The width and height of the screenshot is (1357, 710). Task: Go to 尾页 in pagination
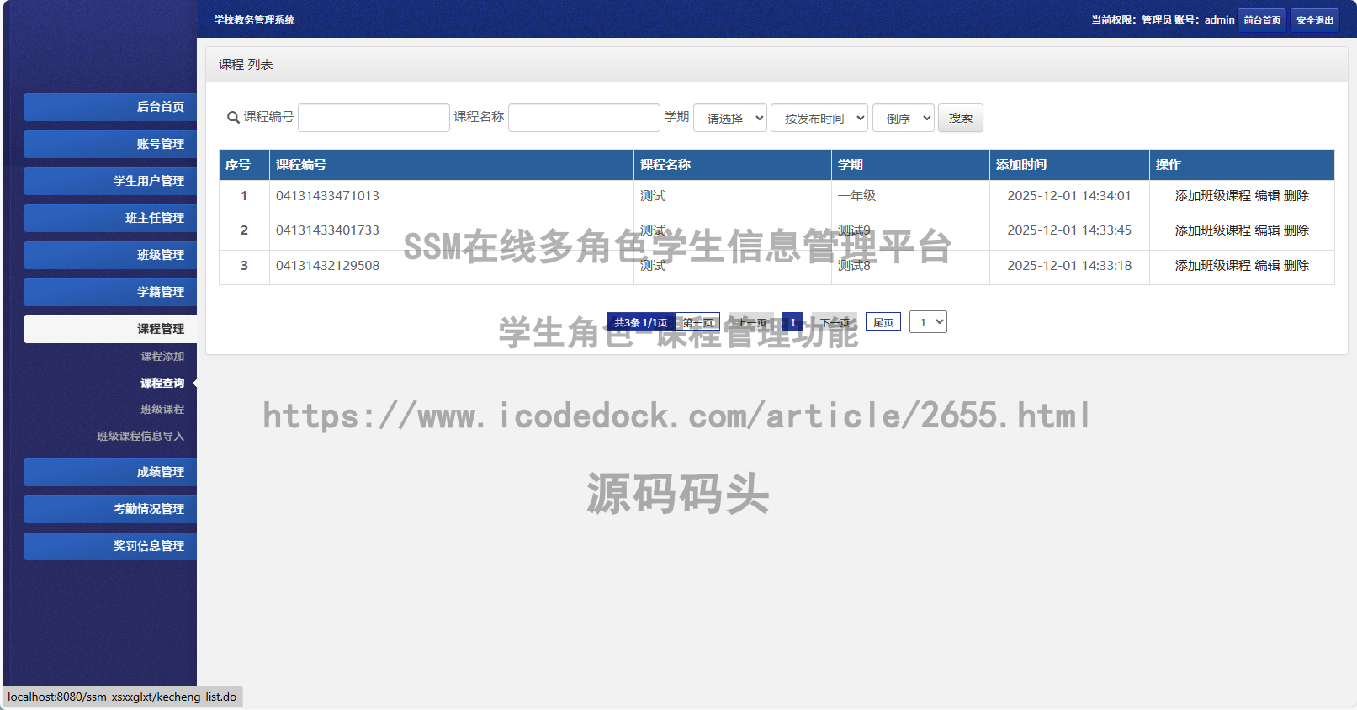883,322
